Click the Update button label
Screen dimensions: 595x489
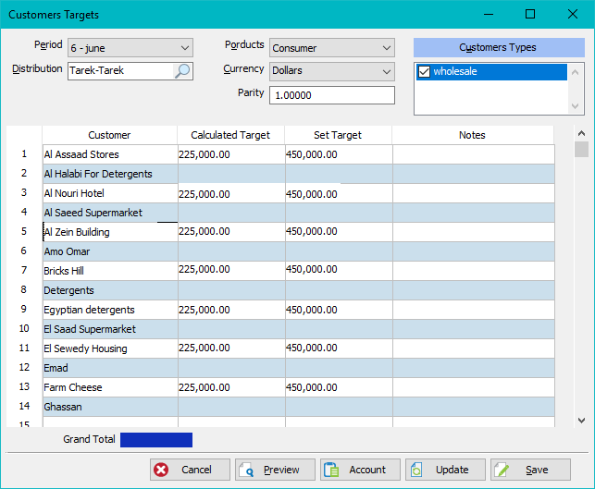[x=452, y=470]
